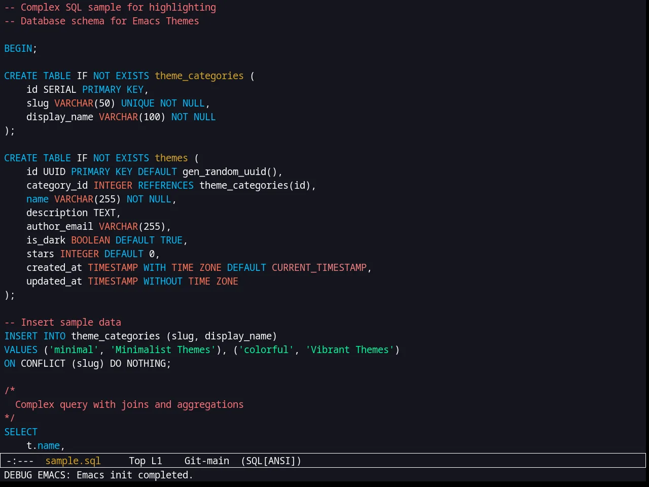Click the category_id column name
This screenshot has height=487, width=649.
[x=57, y=185]
